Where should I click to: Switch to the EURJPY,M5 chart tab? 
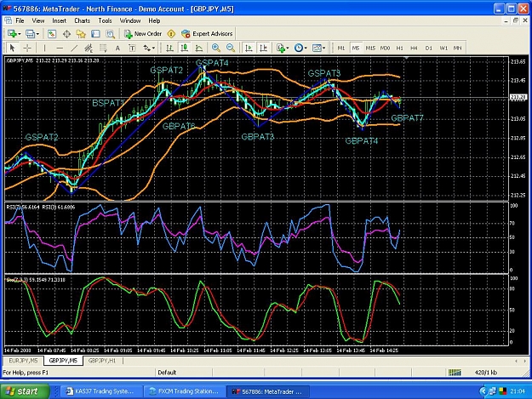[x=24, y=361]
